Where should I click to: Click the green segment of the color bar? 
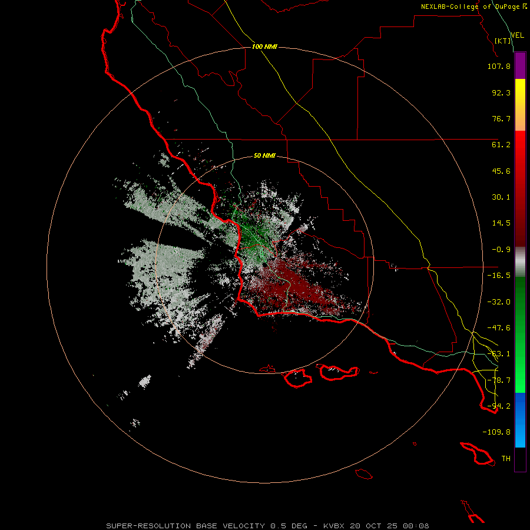520,334
